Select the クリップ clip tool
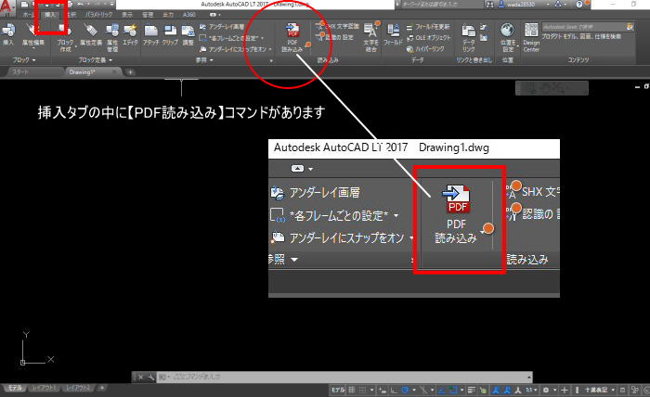Image resolution: width=650 pixels, height=397 pixels. click(170, 34)
